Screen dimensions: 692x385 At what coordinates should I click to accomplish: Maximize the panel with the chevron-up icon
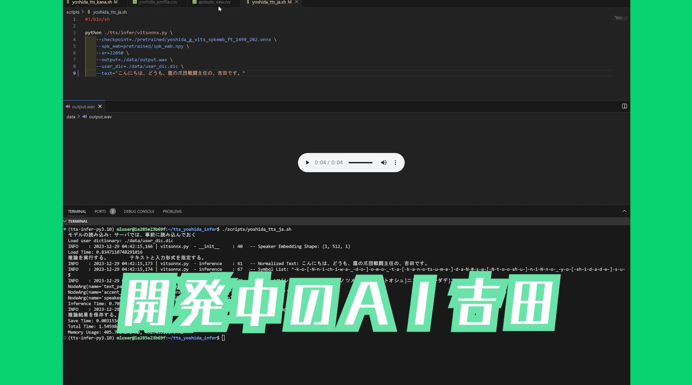[624, 211]
